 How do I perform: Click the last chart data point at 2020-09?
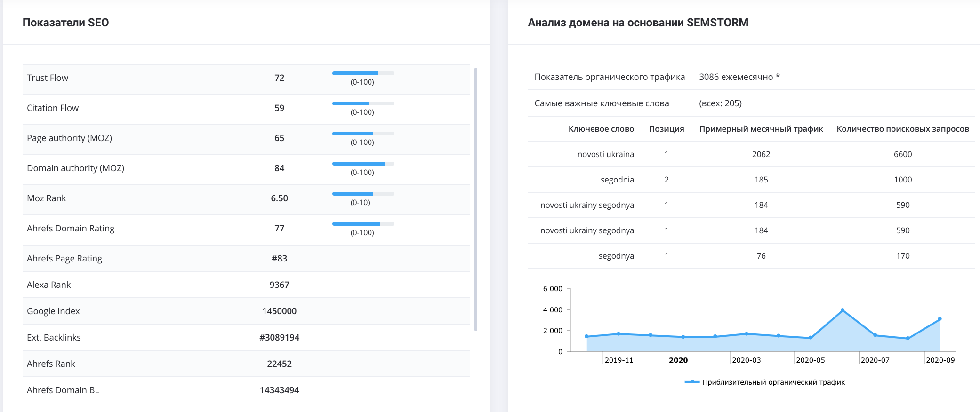(940, 319)
